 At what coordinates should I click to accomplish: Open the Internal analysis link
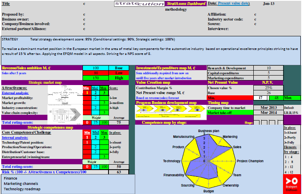pos(15,137)
